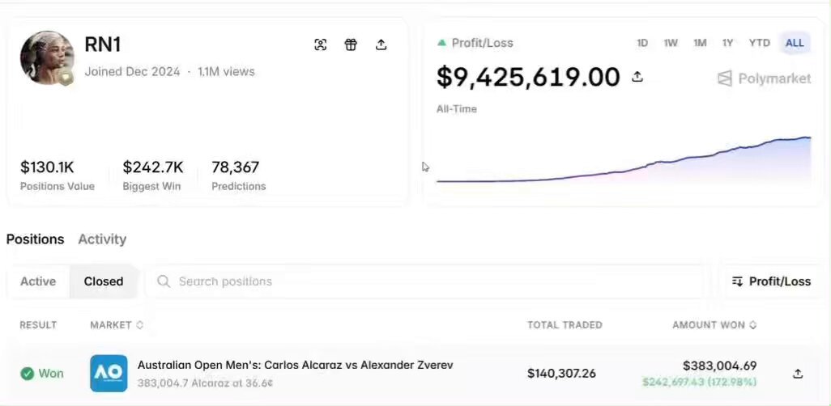The height and width of the screenshot is (406, 831).
Task: Show Closed positions
Action: pos(104,281)
